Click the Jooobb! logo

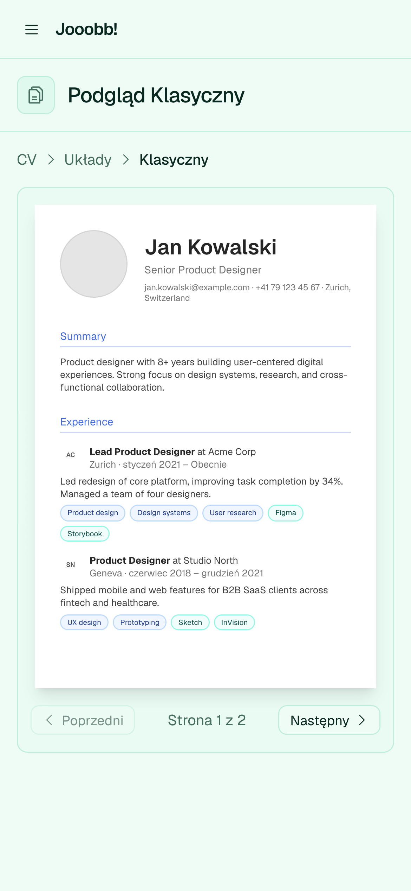pyautogui.click(x=86, y=29)
